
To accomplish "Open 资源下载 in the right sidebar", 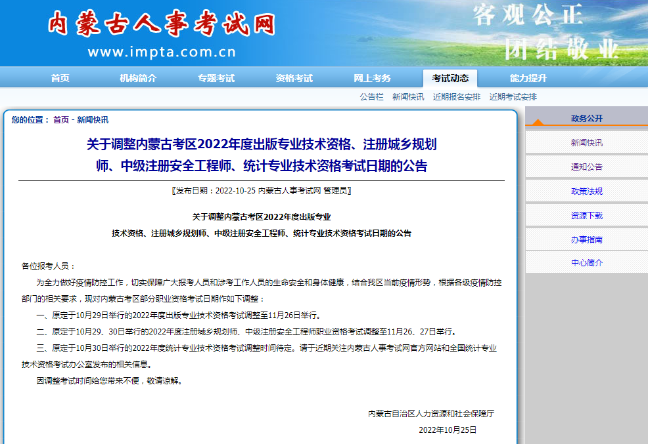I will [x=586, y=216].
